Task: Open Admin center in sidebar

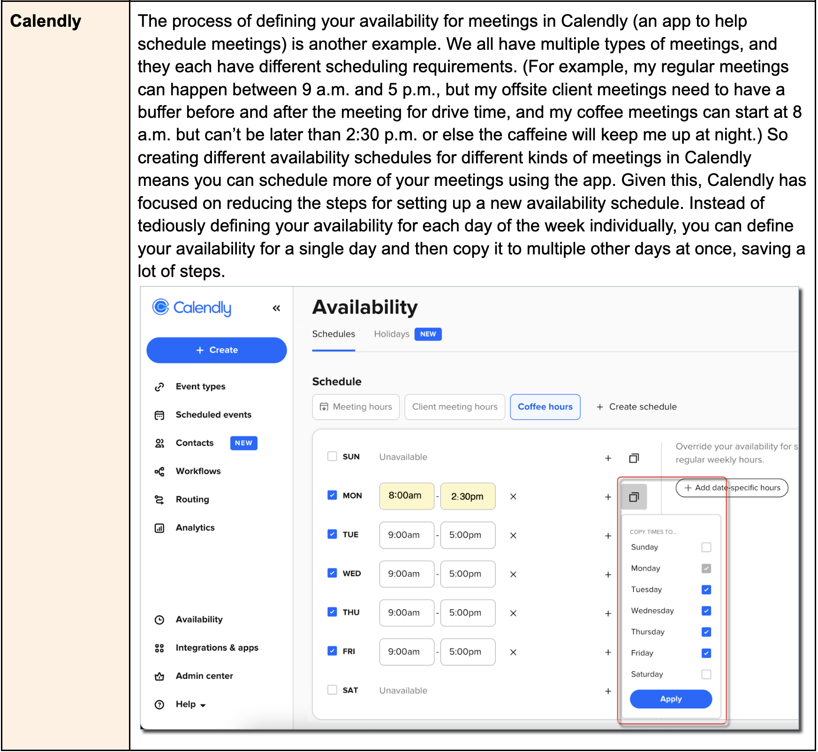Action: click(204, 675)
